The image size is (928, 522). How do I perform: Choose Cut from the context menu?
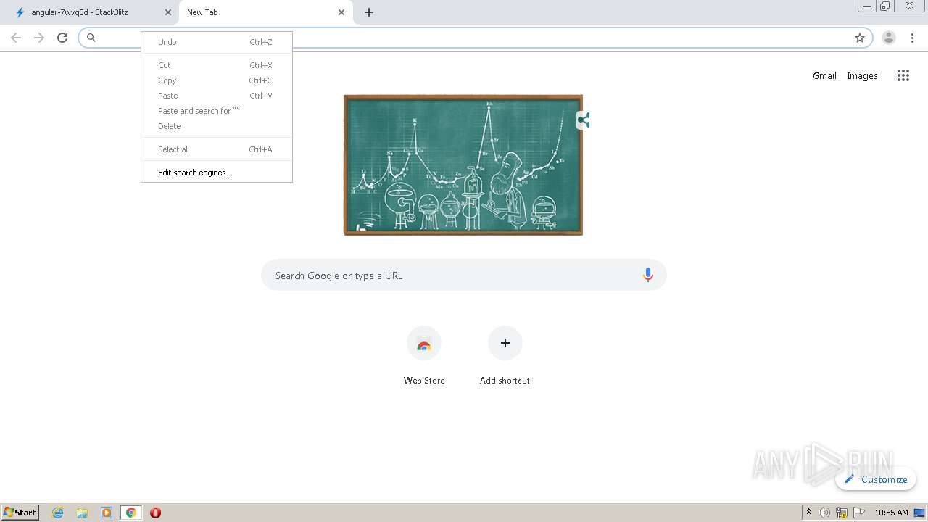tap(217, 65)
